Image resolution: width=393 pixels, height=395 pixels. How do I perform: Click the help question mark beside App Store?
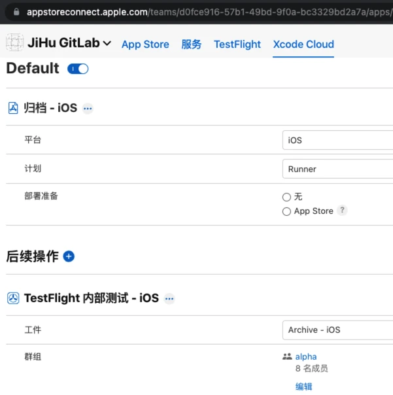click(342, 210)
